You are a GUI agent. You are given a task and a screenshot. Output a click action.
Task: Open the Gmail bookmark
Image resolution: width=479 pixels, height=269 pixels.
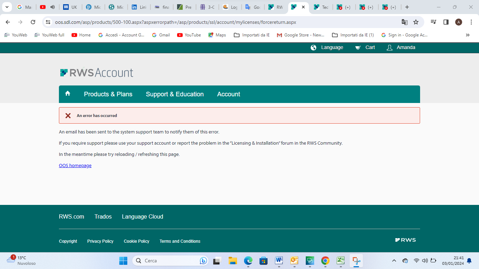[x=161, y=35]
